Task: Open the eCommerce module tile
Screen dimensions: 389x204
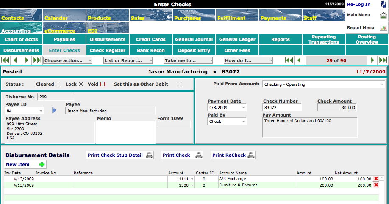Action: [x=64, y=27]
